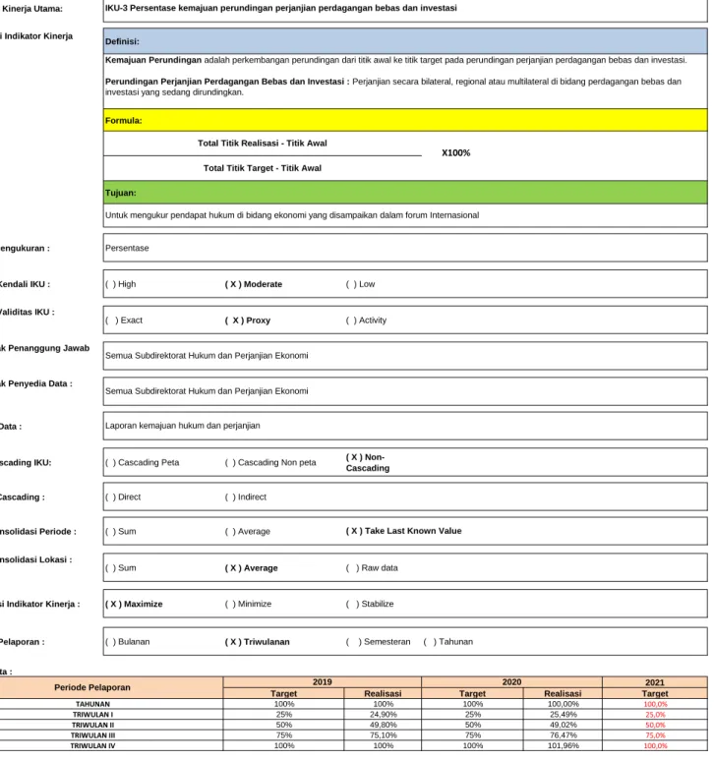Choose the Maximize option
This screenshot has height=760, width=714.
coord(134,604)
